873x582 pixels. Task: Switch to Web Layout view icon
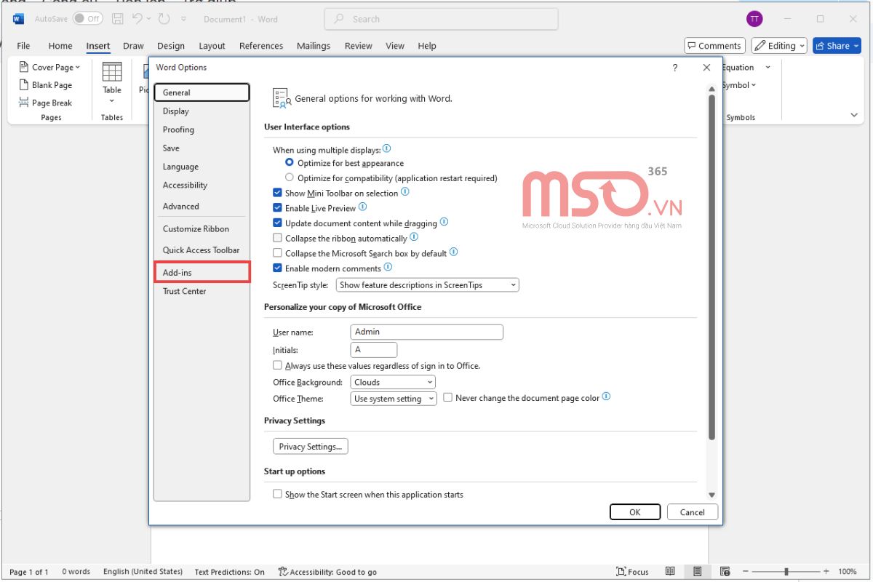(x=725, y=572)
